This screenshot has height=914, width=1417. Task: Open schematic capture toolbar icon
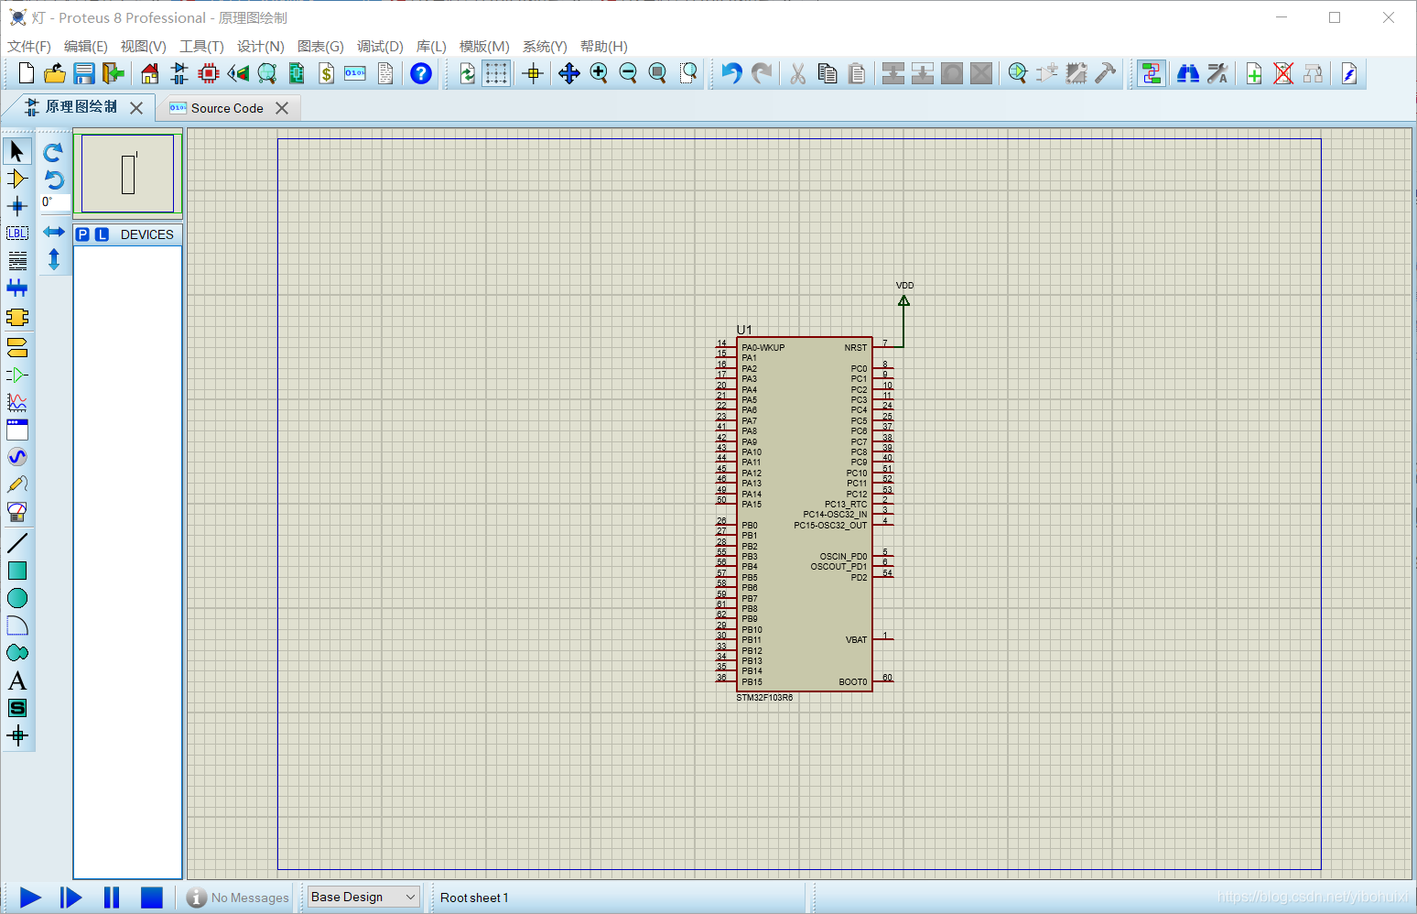point(179,73)
